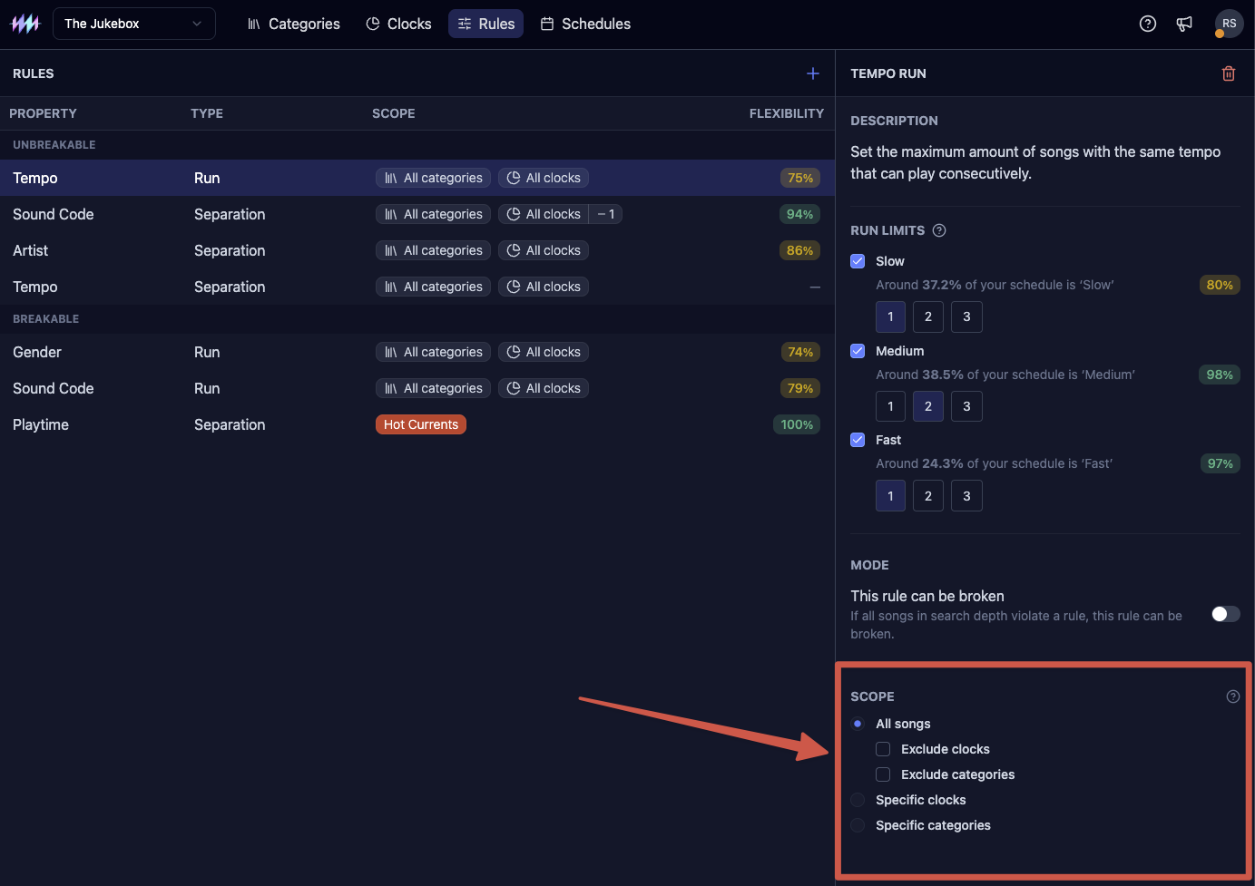Show help for Run Limits
1255x886 pixels.
point(939,230)
